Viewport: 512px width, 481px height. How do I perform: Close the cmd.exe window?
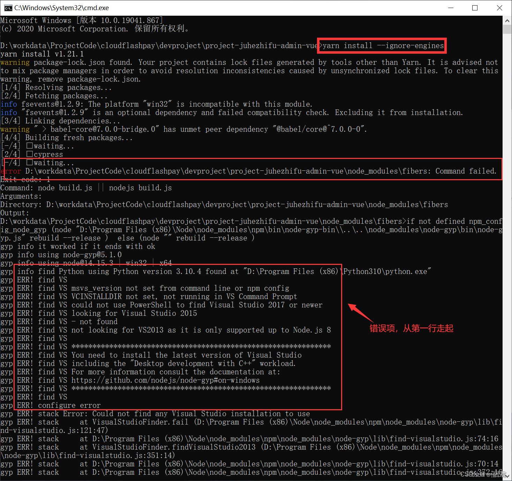(499, 8)
